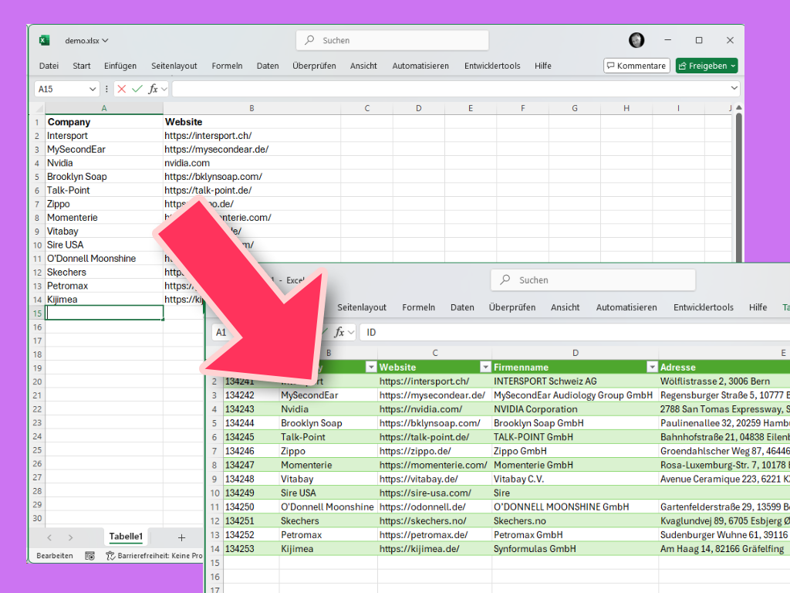Click the Kommentare button

[636, 66]
